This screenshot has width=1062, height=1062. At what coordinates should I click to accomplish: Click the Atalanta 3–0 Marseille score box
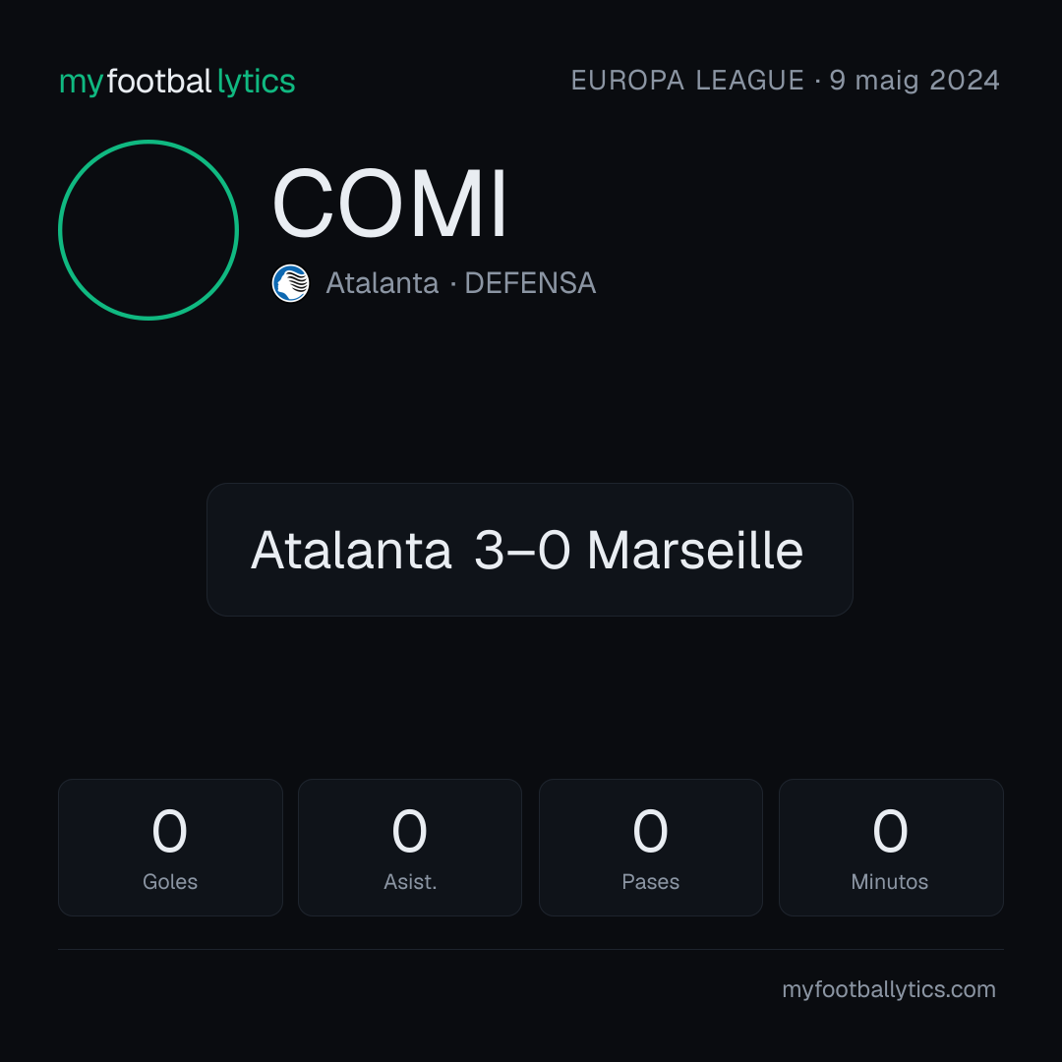530,550
